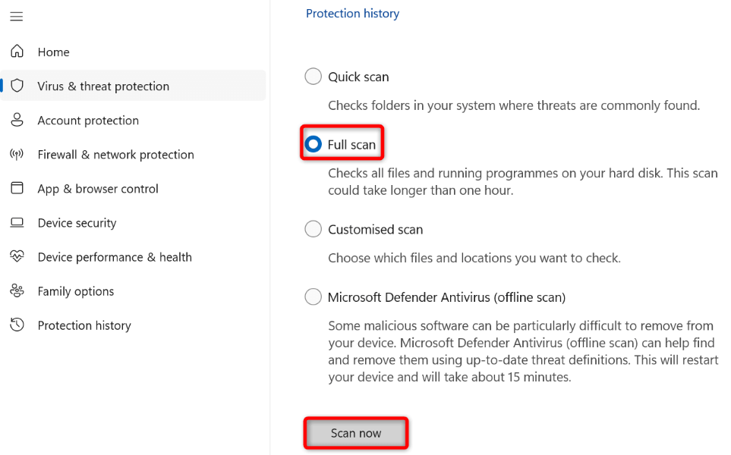Click the App & browser control icon
This screenshot has height=455, width=731.
(17, 188)
